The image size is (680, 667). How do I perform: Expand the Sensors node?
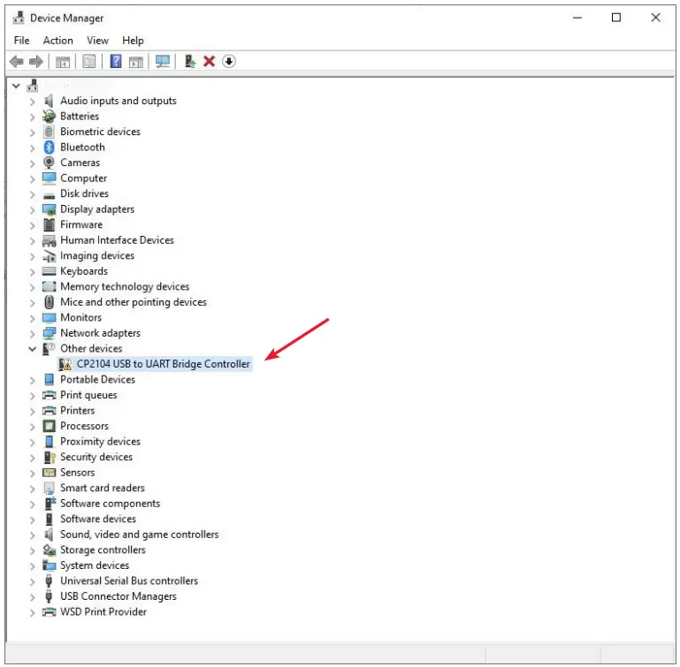(x=32, y=474)
